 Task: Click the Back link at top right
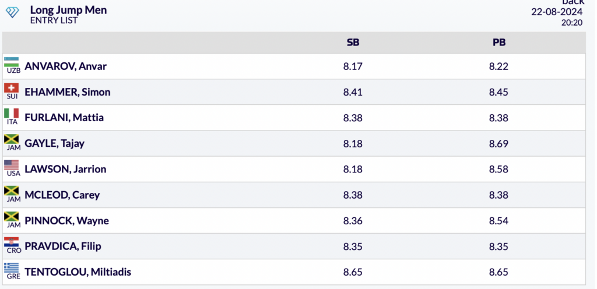[573, 2]
